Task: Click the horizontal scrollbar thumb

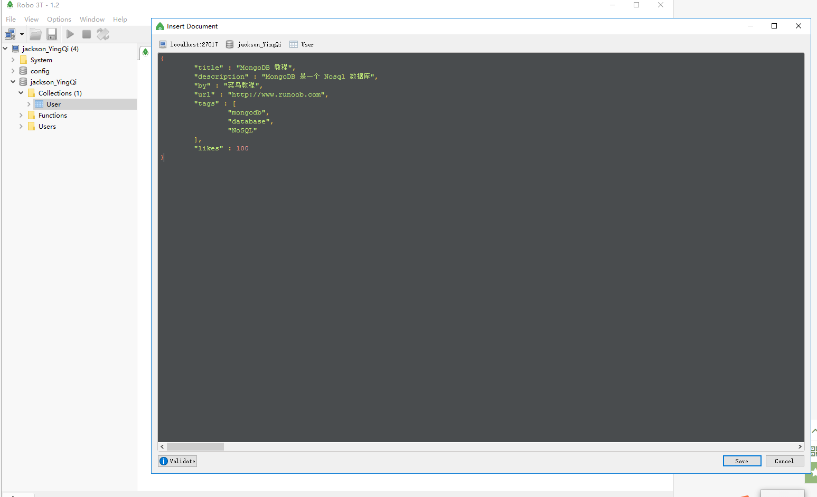Action: pyautogui.click(x=195, y=447)
